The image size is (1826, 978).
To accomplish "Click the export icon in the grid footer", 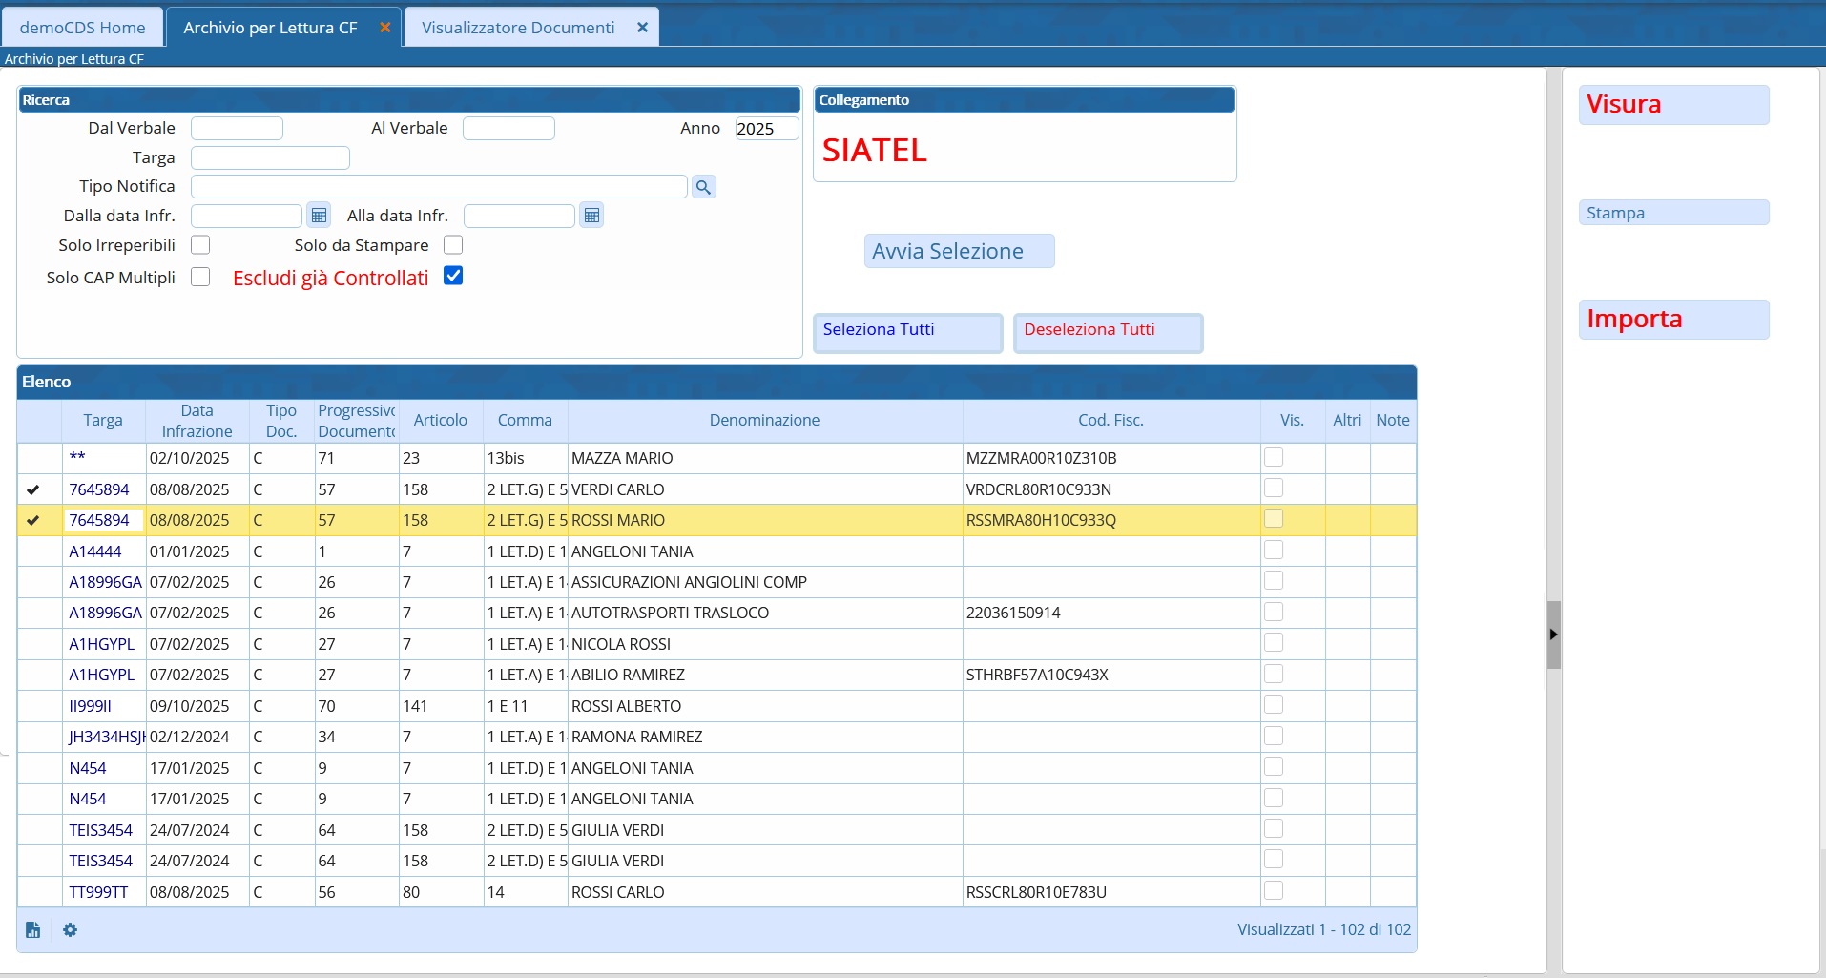I will coord(33,930).
